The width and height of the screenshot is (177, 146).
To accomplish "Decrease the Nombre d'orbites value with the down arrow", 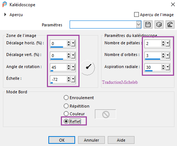I will click(163, 57).
